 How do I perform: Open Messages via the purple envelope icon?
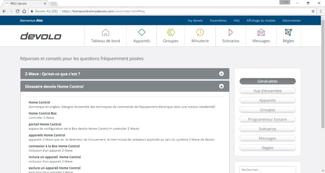261,32
